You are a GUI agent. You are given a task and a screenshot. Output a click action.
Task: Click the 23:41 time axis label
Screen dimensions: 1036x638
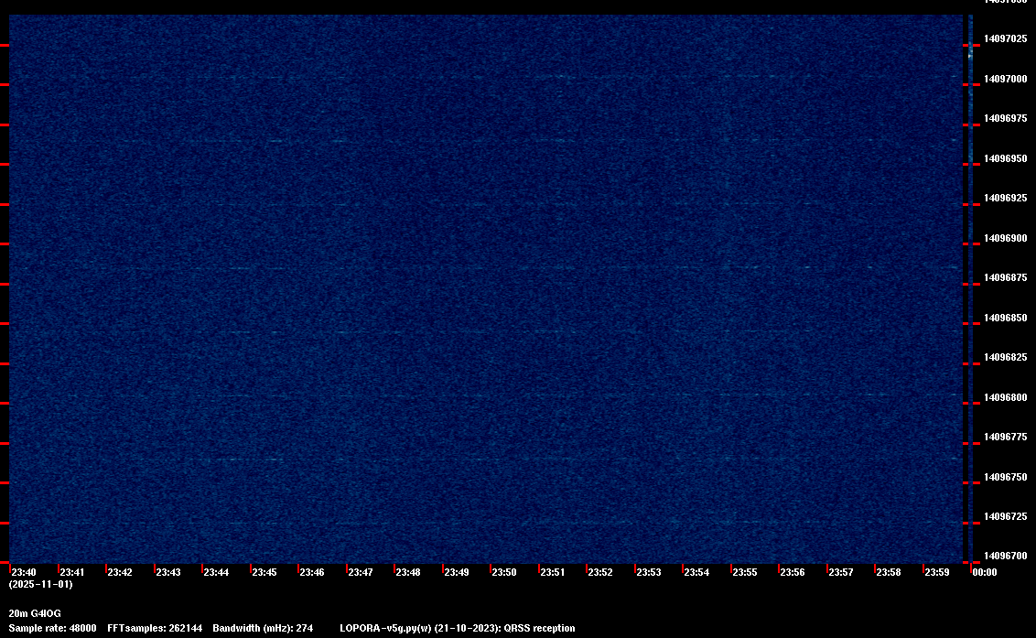pos(72,572)
